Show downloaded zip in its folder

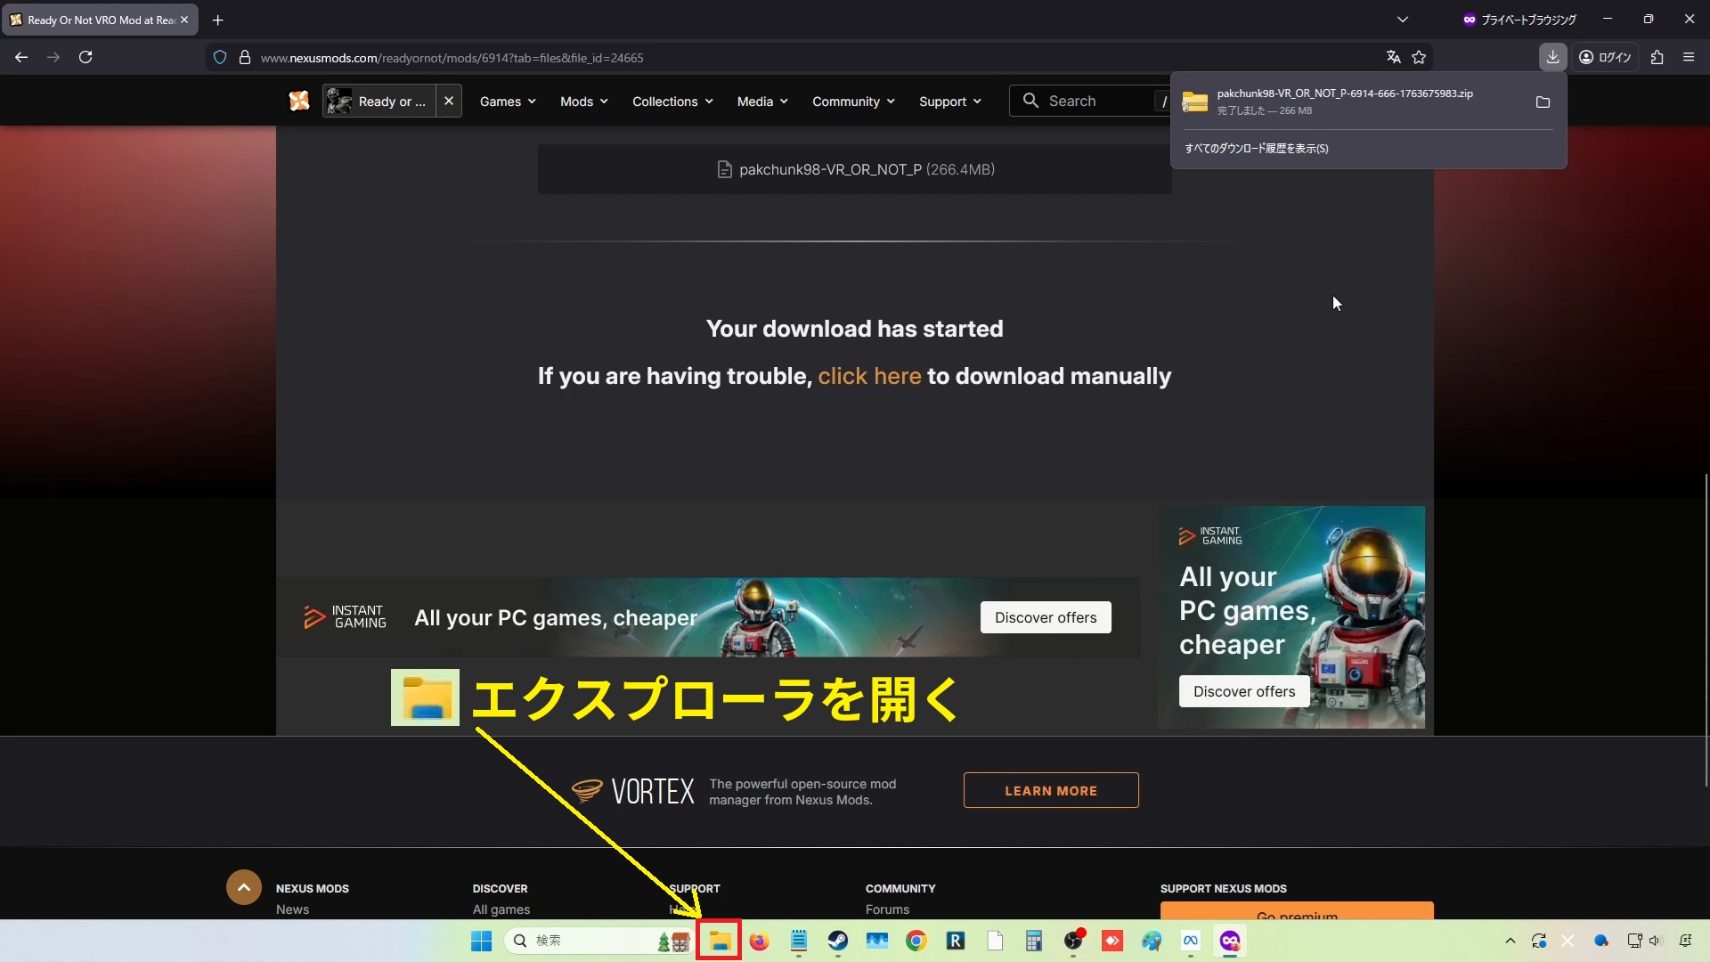[1543, 102]
